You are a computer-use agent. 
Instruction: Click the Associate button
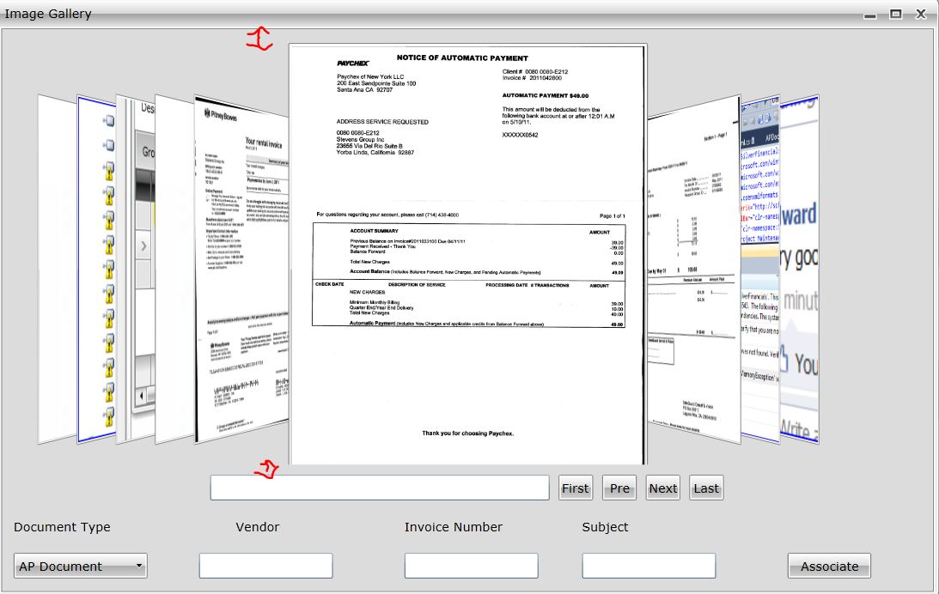click(x=829, y=566)
